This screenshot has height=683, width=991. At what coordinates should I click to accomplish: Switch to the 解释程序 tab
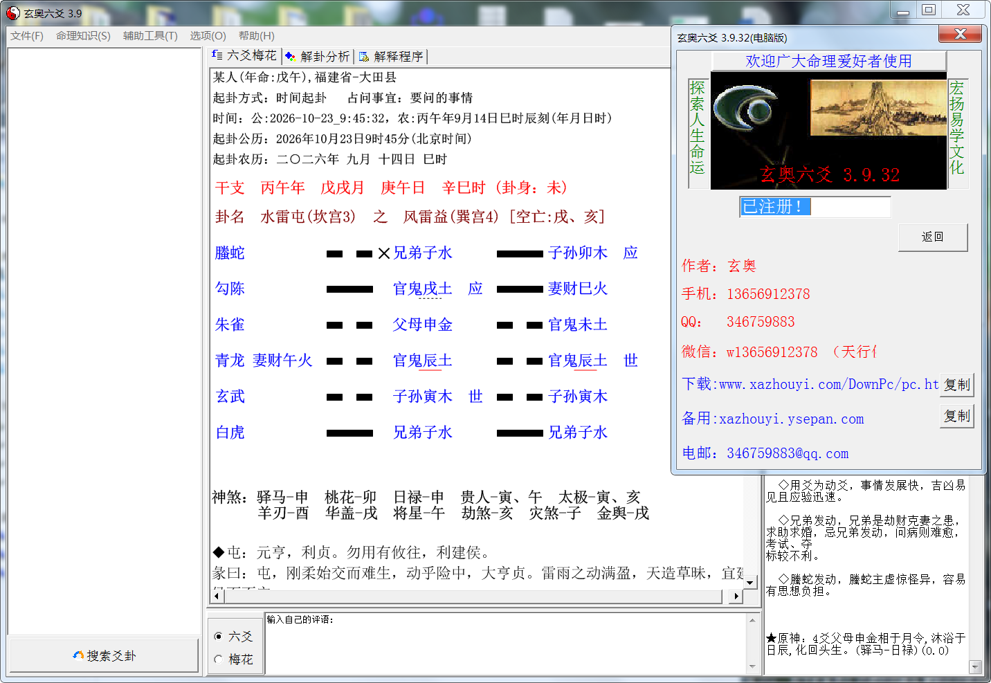click(391, 57)
